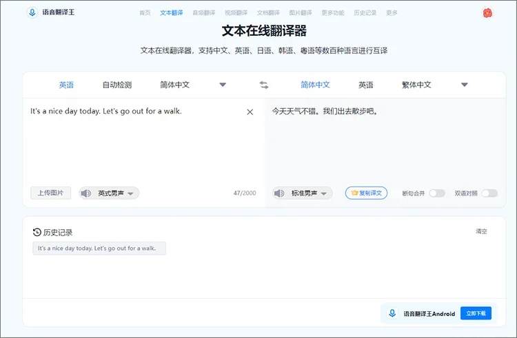
Task: Expand target language list arrow
Action: [x=465, y=85]
